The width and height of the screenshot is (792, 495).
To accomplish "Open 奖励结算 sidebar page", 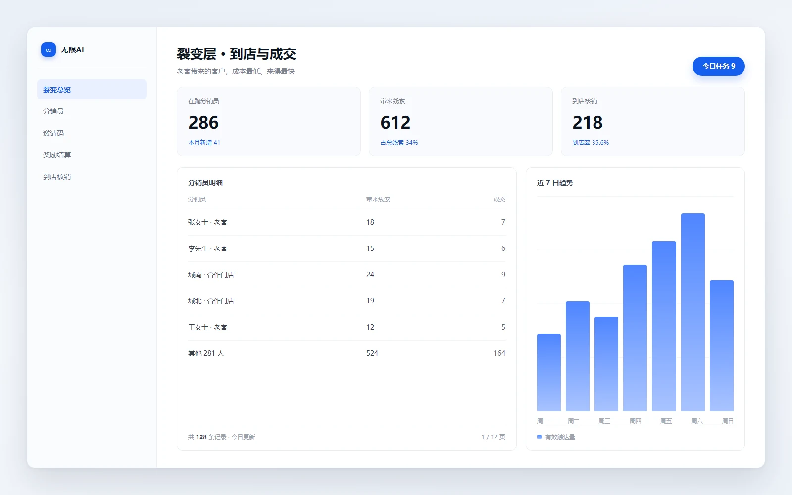I will click(x=92, y=155).
